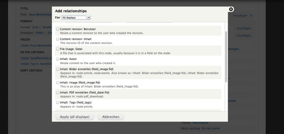The image size is (284, 134).
Task: Click the relationships list vertical scrollbar
Action: pos(226,55)
